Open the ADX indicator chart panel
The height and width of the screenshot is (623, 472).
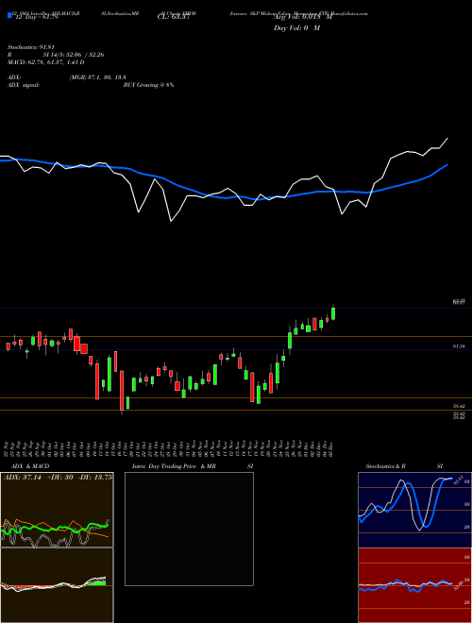coord(57,510)
